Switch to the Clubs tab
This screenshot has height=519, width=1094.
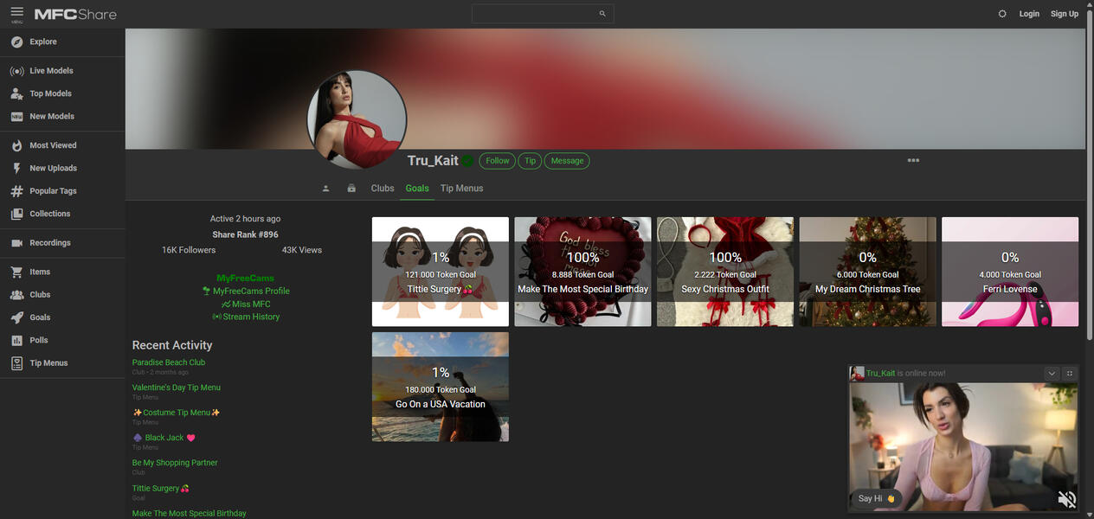tap(383, 189)
